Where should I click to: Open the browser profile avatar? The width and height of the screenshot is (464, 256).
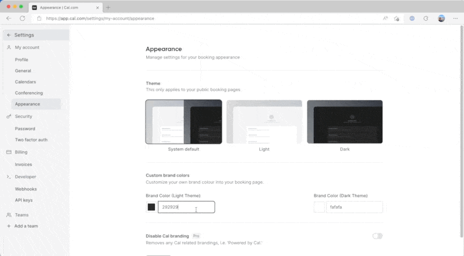[441, 19]
